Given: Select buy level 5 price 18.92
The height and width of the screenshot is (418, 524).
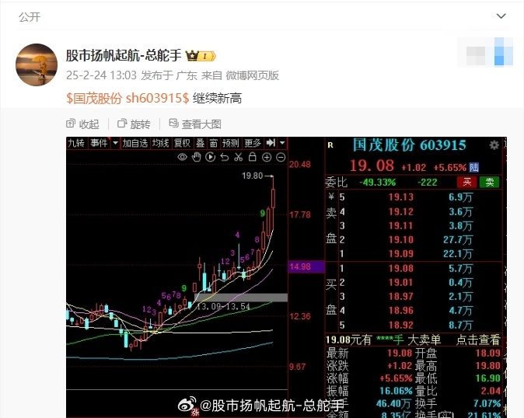Looking at the screenshot, I should [400, 325].
